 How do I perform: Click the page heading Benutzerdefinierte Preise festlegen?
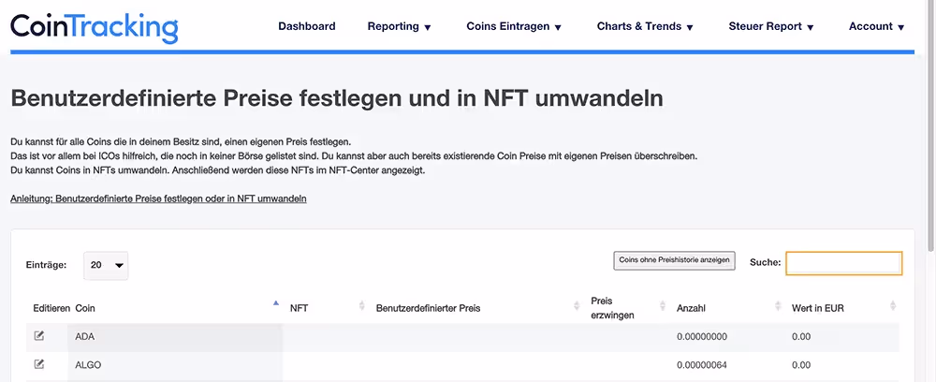tap(337, 98)
